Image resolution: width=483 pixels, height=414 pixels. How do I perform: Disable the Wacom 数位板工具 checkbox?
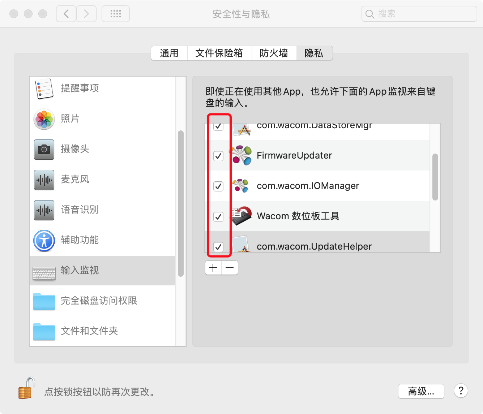coord(218,217)
